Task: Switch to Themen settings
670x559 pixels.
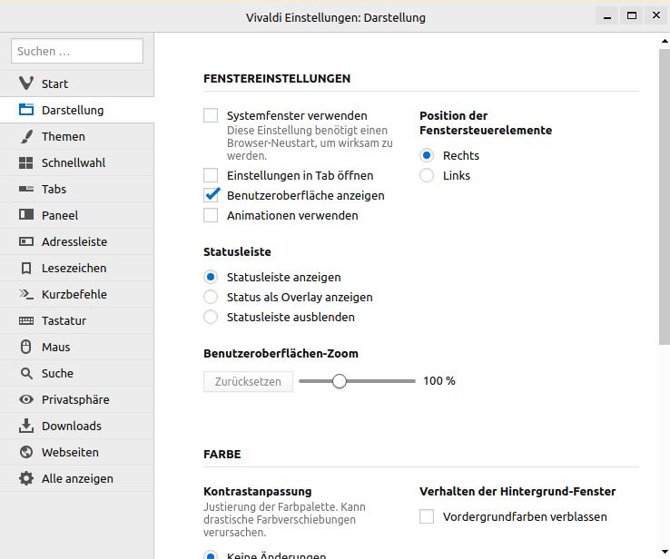Action: (x=77, y=136)
